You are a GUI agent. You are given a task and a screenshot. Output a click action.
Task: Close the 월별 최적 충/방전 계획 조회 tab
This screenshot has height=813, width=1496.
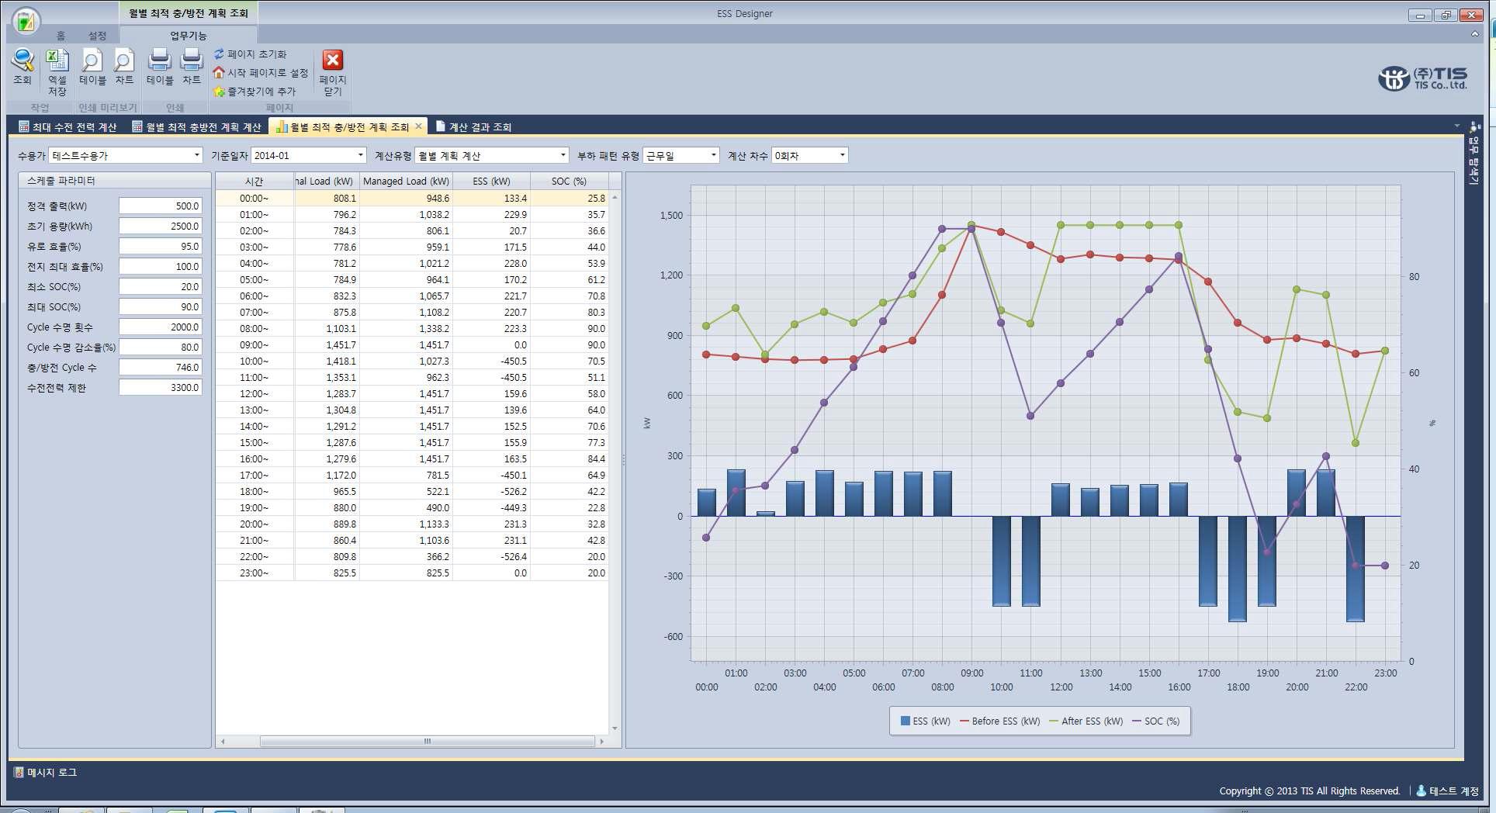tap(419, 126)
